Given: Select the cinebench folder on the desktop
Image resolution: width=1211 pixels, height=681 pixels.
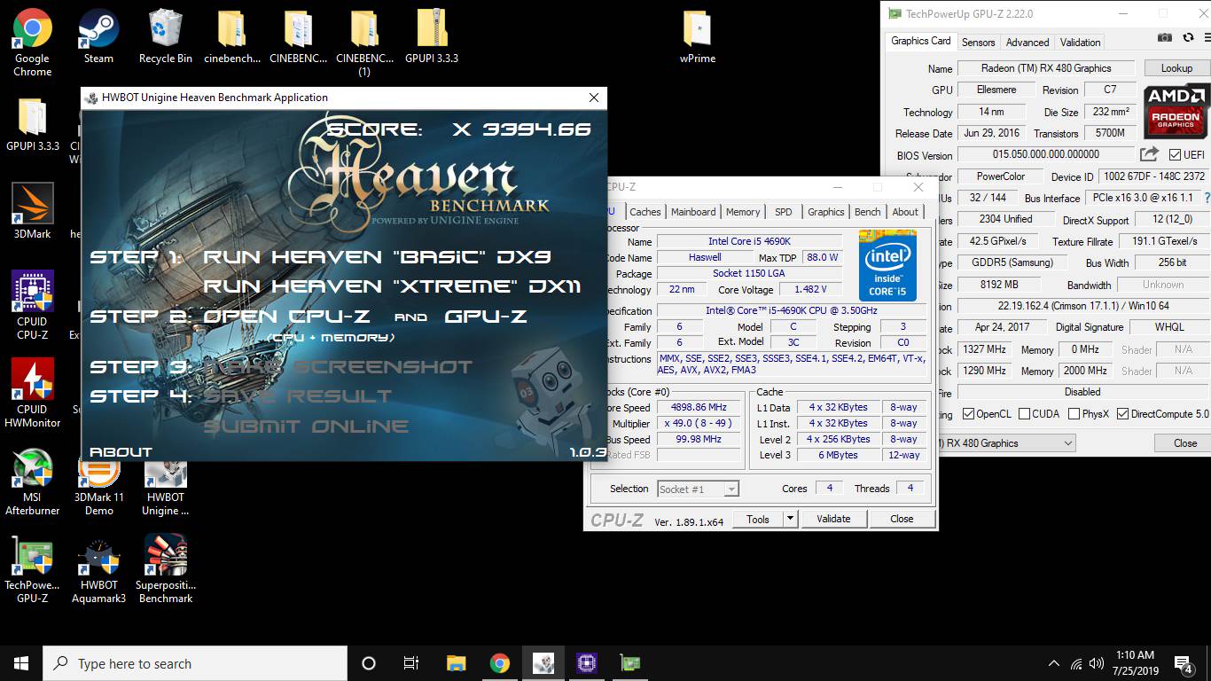Looking at the screenshot, I should coord(232,36).
